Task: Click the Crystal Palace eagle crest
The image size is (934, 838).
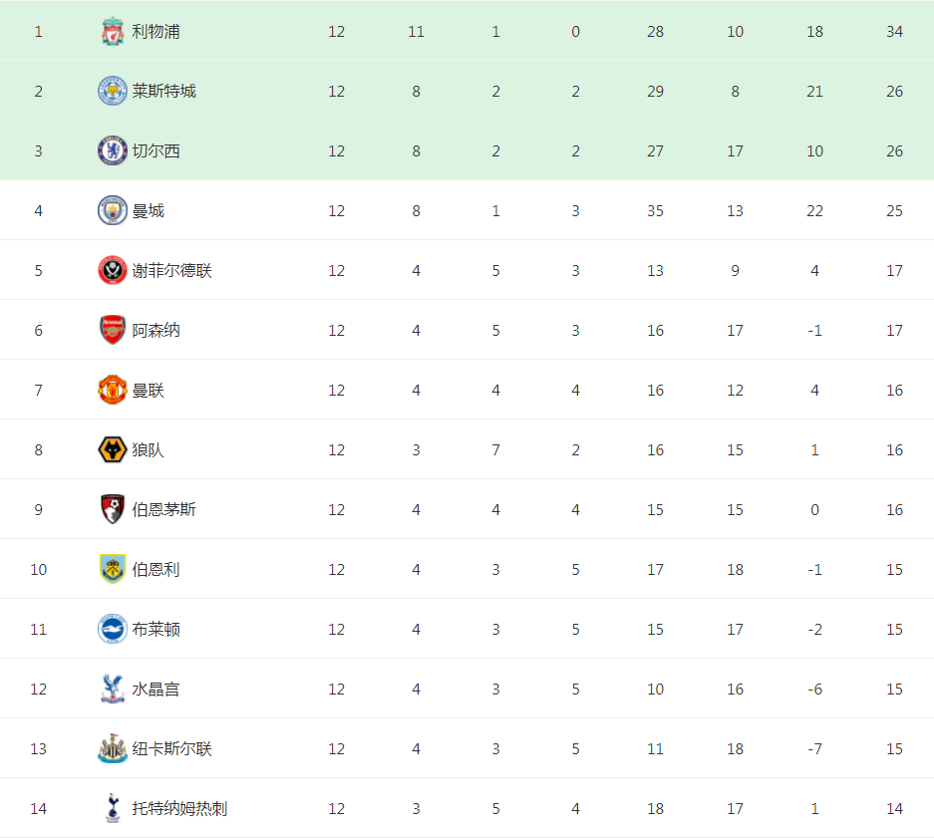Action: (112, 689)
